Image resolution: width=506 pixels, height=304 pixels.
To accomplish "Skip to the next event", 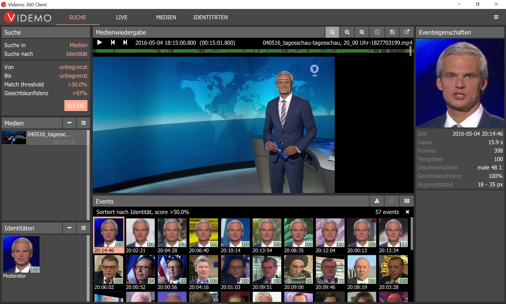I will pos(125,42).
